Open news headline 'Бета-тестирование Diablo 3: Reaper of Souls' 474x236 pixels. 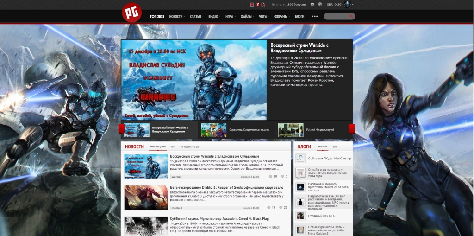227,187
